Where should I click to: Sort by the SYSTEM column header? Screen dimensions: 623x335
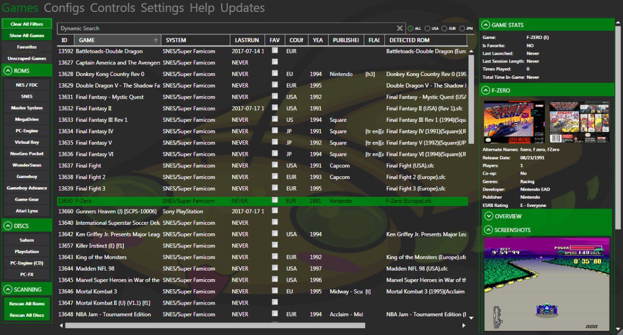click(195, 40)
